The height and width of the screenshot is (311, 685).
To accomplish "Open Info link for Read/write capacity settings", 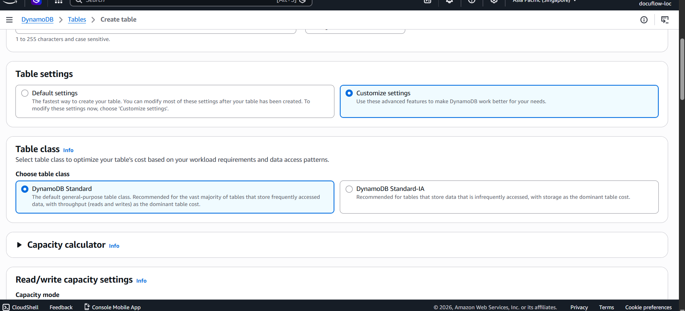I will pos(141,281).
